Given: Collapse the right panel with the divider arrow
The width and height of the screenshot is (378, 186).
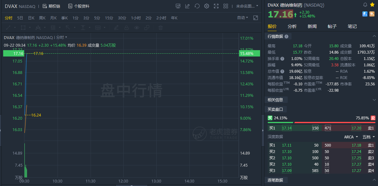Looking at the screenshot, I should tap(263, 130).
